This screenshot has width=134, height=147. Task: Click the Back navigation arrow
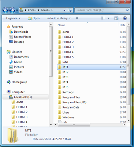pyautogui.click(x=5, y=10)
